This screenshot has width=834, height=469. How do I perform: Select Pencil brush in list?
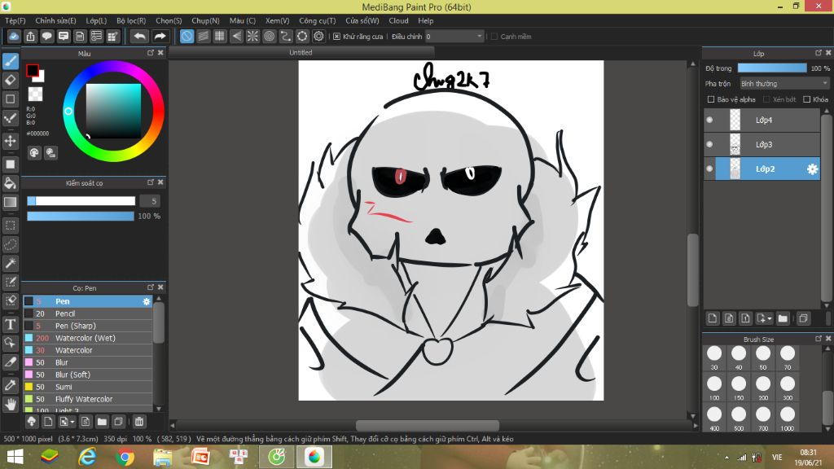tap(88, 313)
